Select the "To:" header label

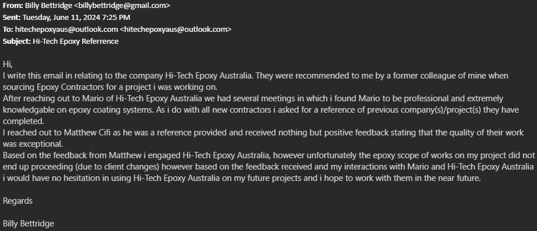8,29
